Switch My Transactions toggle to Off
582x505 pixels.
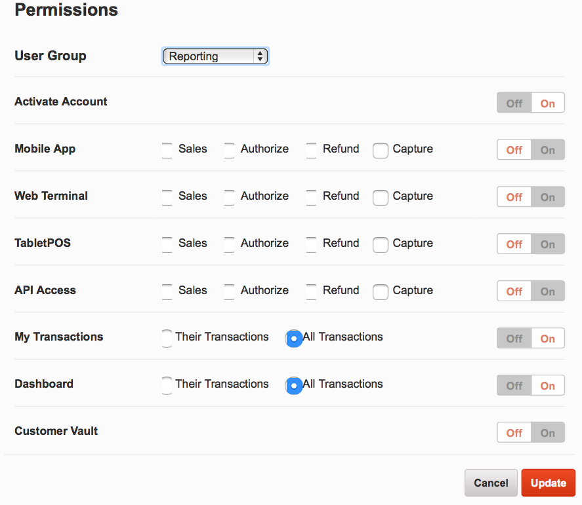click(x=514, y=338)
